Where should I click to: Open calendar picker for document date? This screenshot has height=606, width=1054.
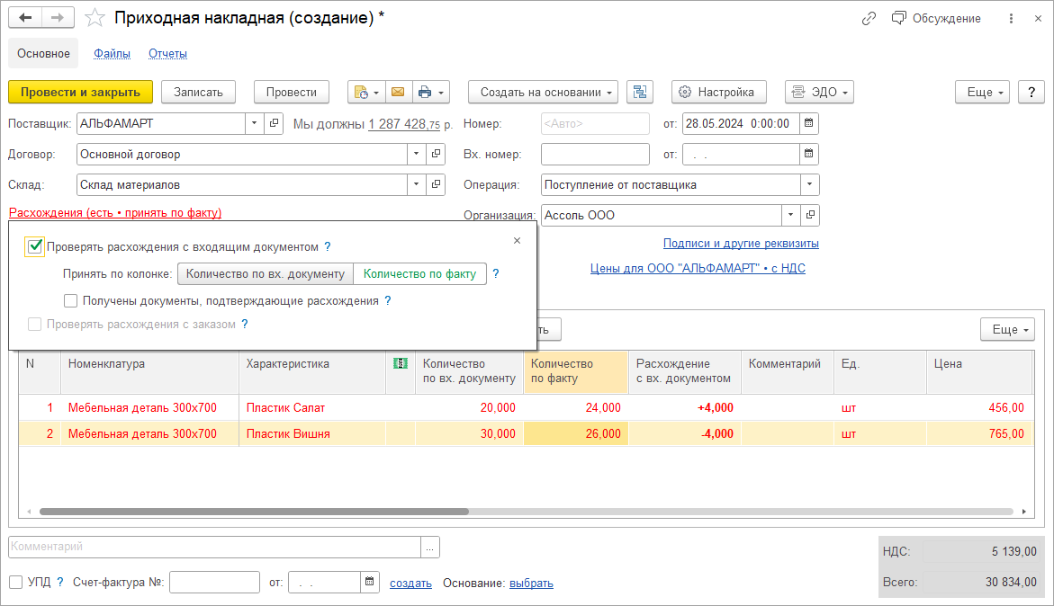tap(809, 123)
